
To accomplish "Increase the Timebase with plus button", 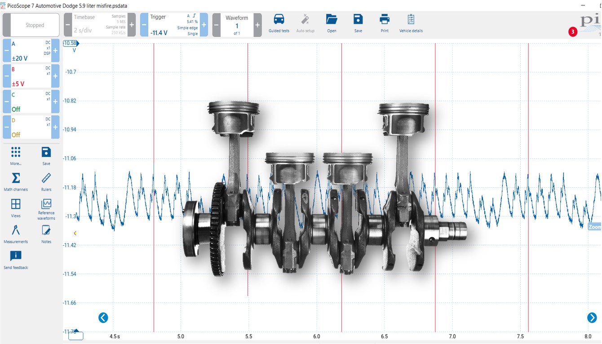I will pos(132,25).
